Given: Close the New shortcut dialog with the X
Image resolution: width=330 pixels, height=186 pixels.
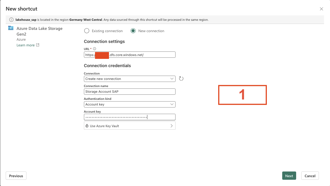Looking at the screenshot, I should point(321,9).
